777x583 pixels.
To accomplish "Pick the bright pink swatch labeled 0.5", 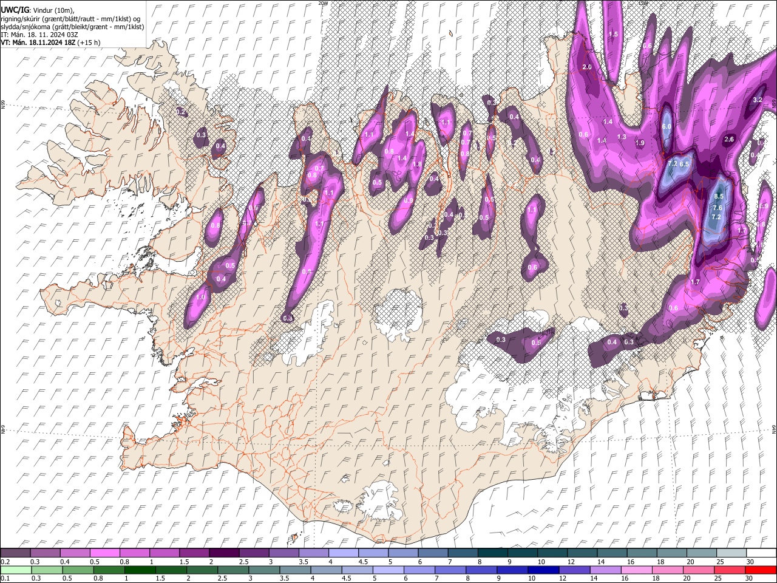I will coord(105,553).
